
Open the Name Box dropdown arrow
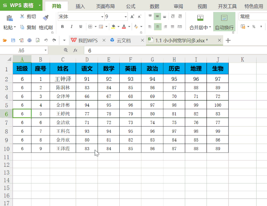[45, 50]
